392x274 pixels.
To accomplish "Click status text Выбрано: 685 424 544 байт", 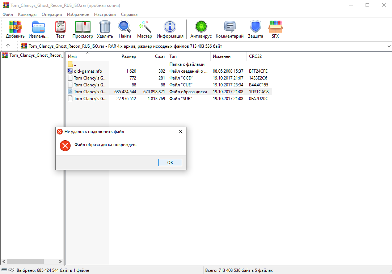I will pos(53,270).
